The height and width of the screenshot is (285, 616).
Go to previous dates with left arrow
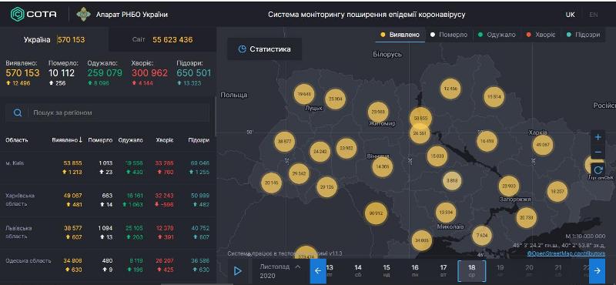point(318,271)
